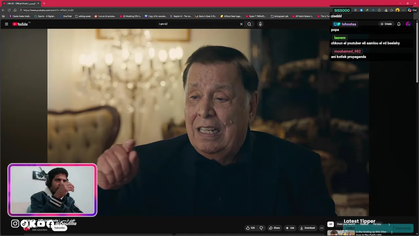Open a new browser tab with plus icon
The width and height of the screenshot is (419, 236).
[x=44, y=3]
